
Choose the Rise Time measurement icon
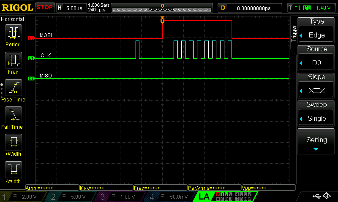tap(13, 88)
